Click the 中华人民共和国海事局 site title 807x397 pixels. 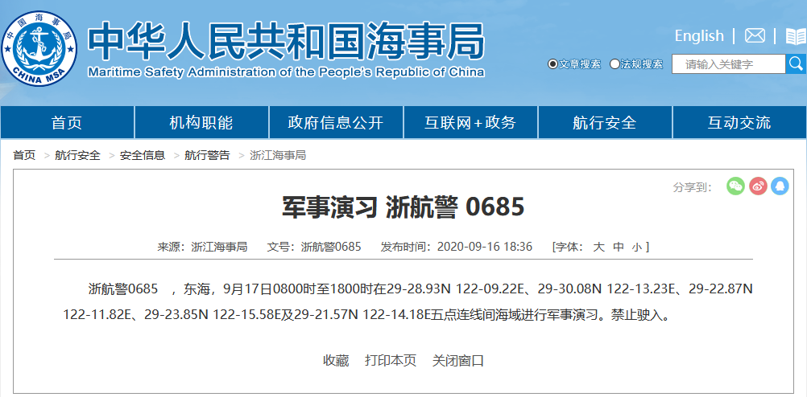[x=286, y=41]
